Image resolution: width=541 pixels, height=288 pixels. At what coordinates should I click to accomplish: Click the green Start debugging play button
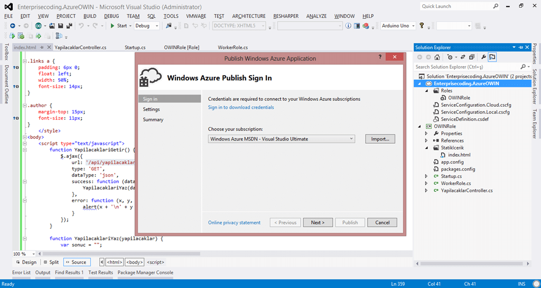click(112, 26)
